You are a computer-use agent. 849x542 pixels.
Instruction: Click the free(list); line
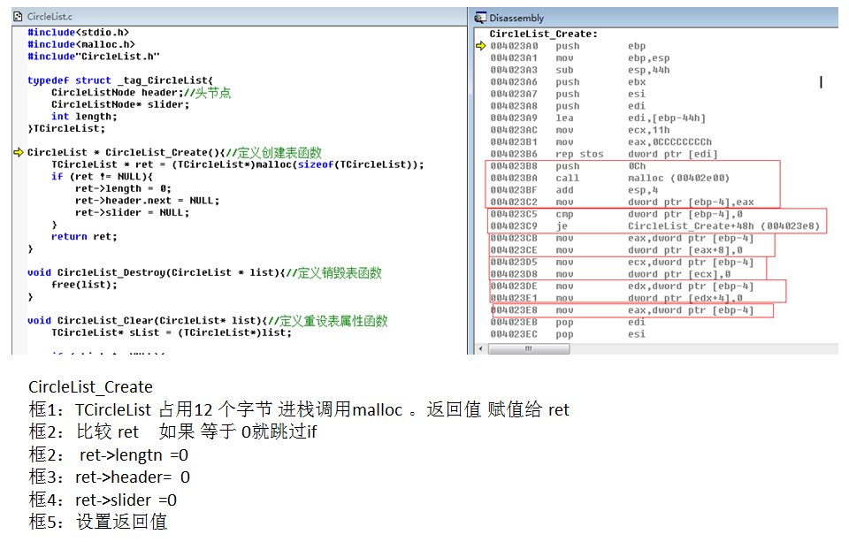[84, 285]
